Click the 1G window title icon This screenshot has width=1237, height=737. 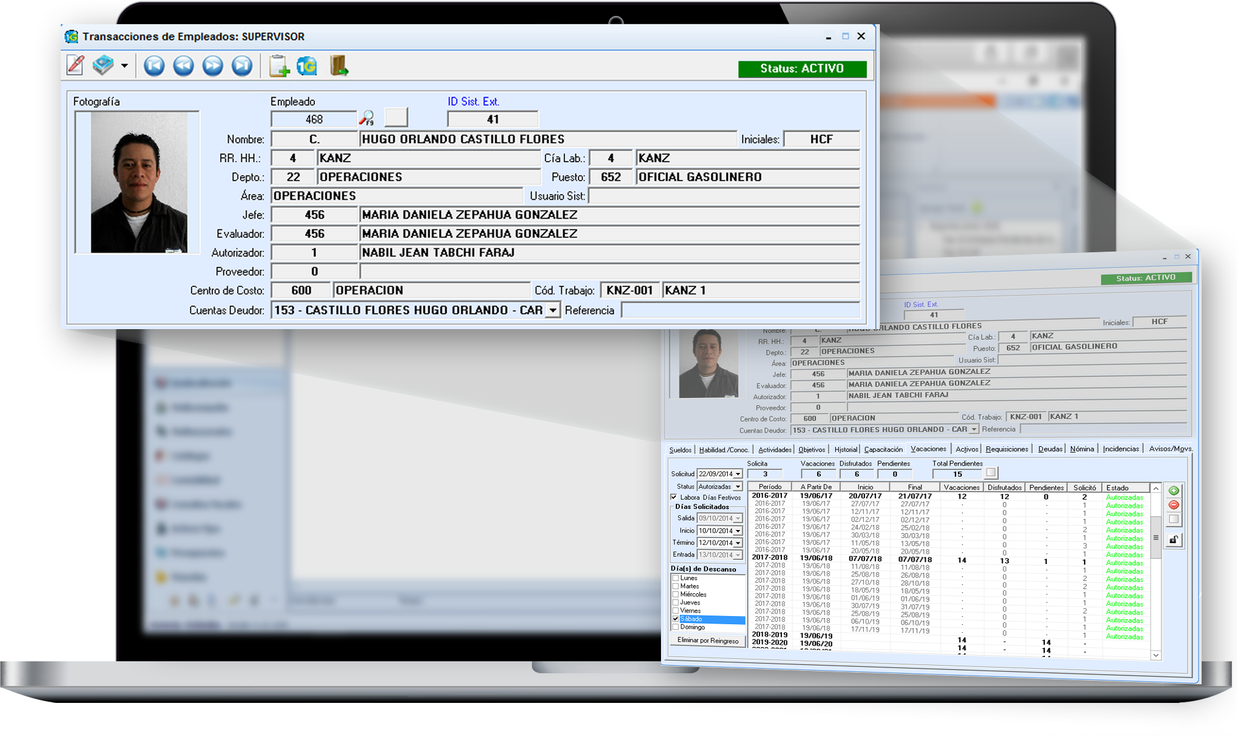tap(72, 37)
